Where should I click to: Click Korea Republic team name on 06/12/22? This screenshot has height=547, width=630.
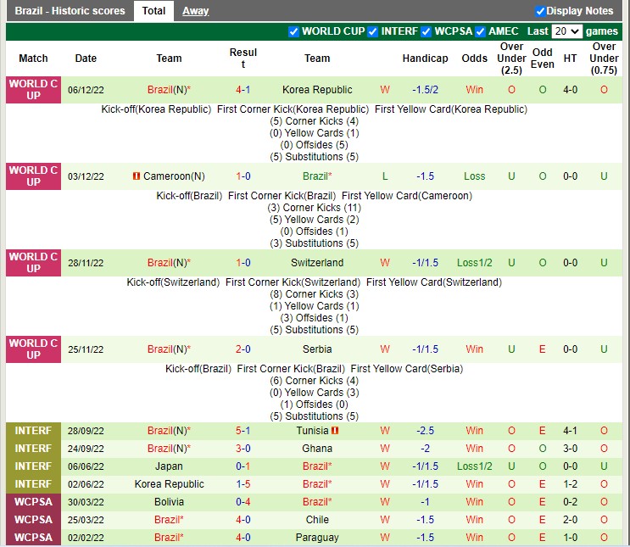pyautogui.click(x=317, y=90)
